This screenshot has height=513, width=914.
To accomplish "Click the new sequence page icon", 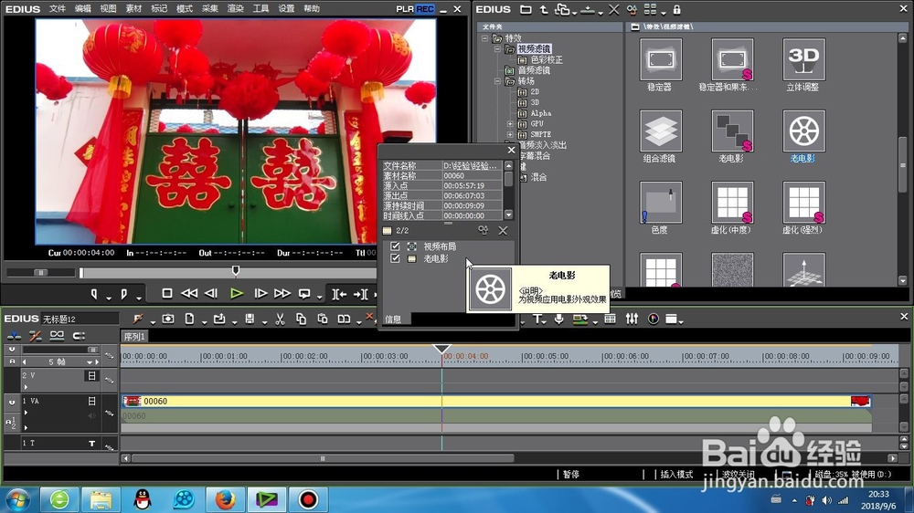I will click(189, 319).
